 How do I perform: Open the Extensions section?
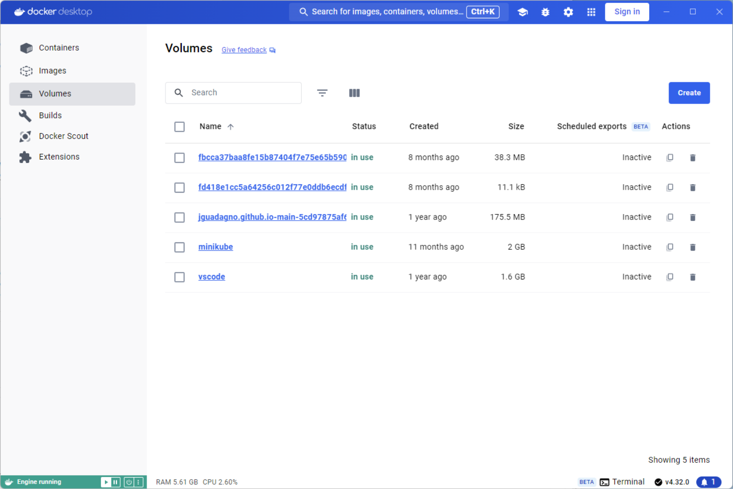pos(59,157)
